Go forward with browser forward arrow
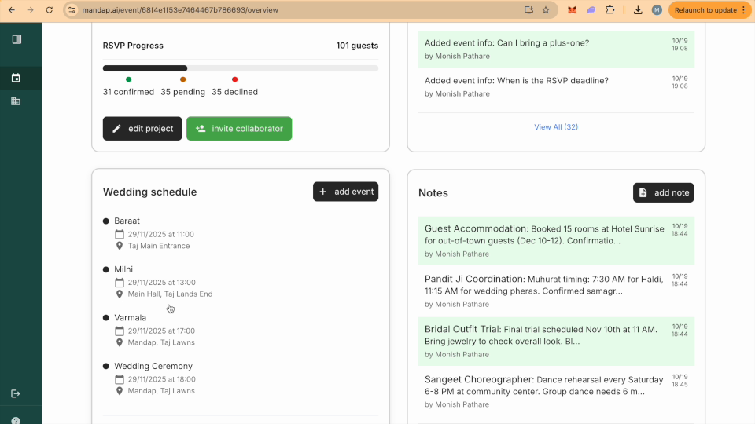 tap(31, 10)
